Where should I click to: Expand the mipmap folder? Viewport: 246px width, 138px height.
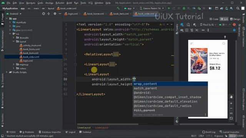14,64
